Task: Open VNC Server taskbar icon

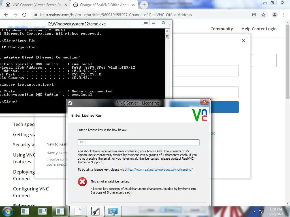Action: [95, 211]
